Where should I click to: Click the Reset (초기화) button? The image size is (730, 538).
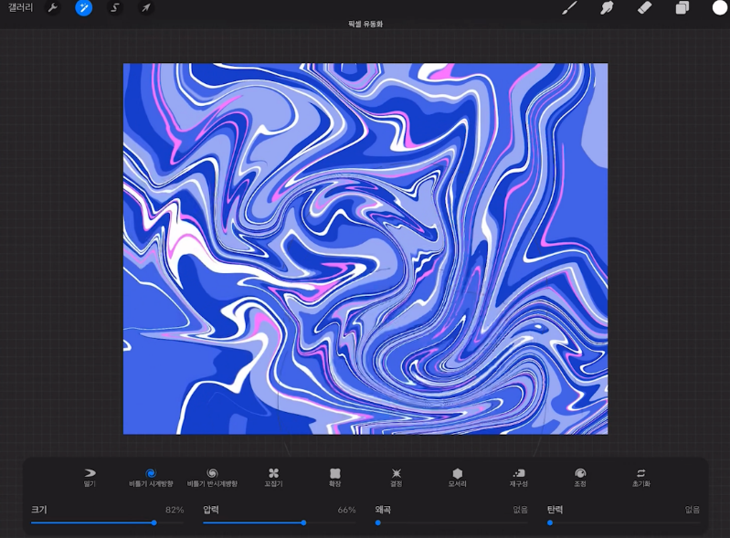pyautogui.click(x=640, y=477)
